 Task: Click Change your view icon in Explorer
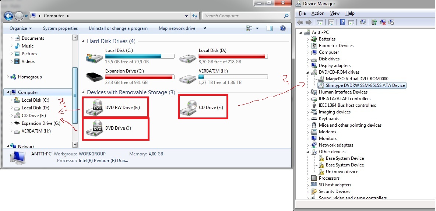[x=249, y=28]
